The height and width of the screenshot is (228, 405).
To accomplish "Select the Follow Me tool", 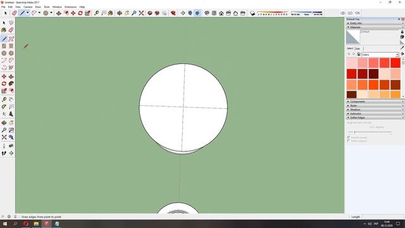I will click(11, 84).
